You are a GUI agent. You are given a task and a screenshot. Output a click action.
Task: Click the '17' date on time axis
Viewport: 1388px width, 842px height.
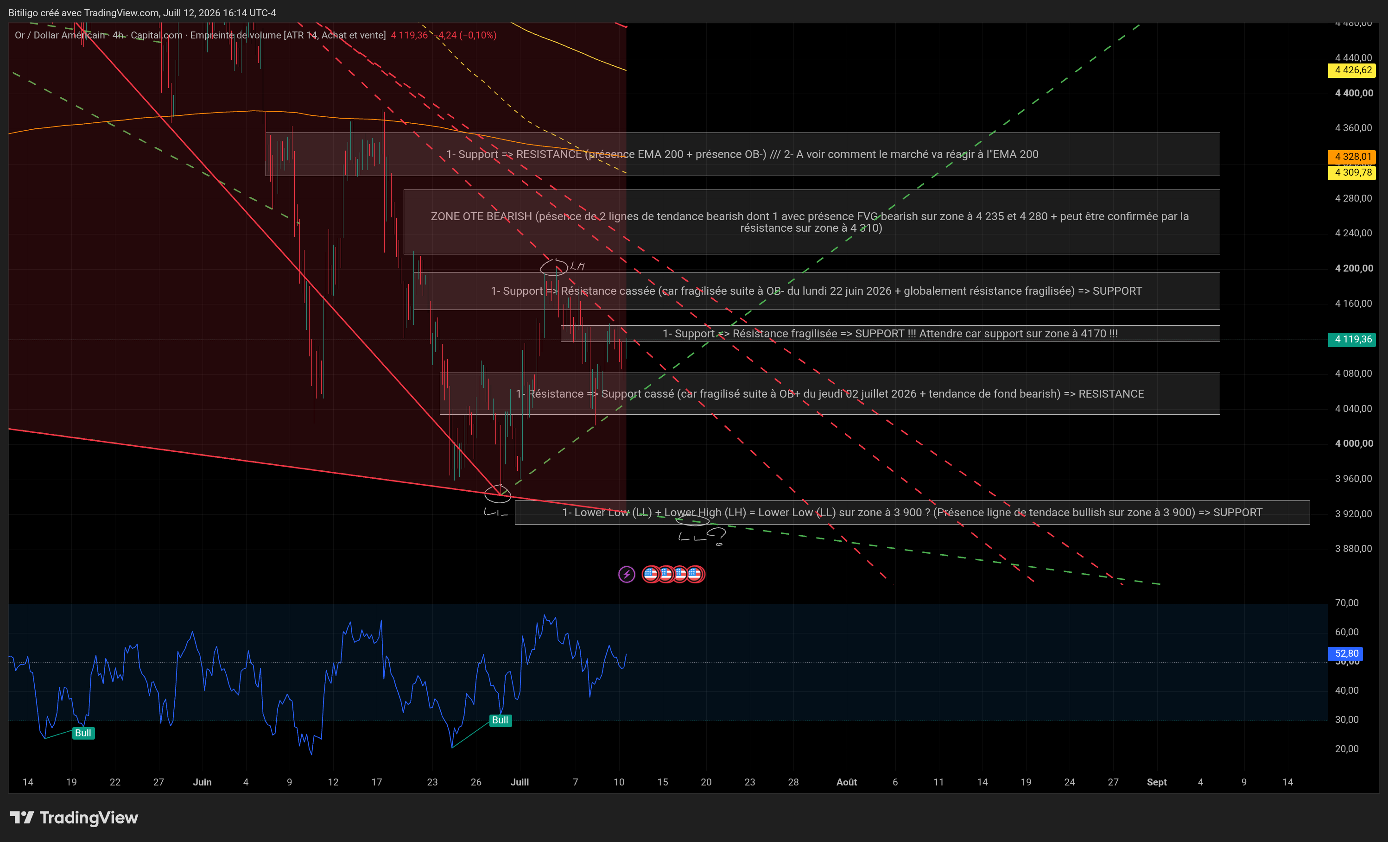tap(377, 782)
